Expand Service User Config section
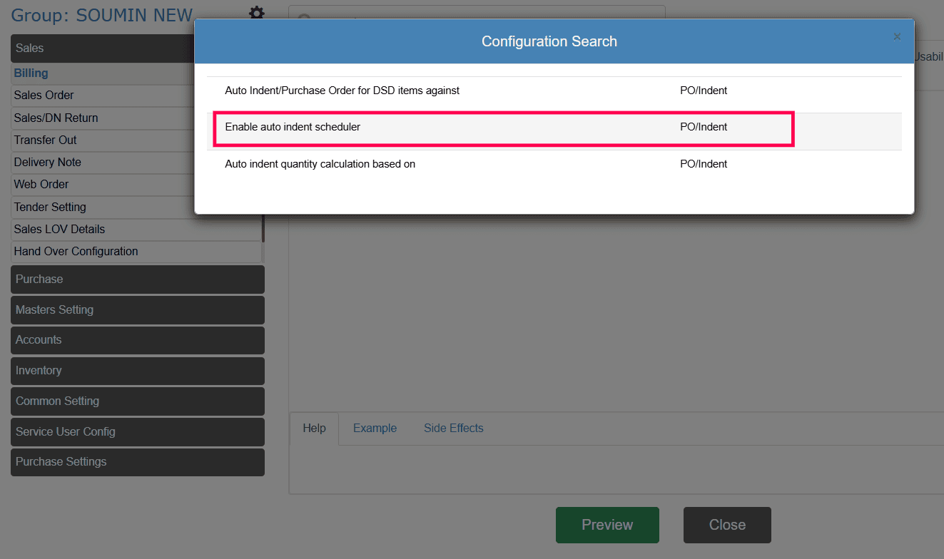 tap(137, 432)
